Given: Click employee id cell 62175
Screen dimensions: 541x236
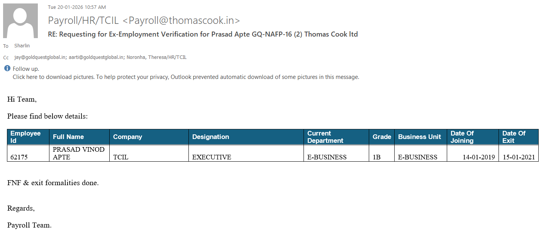Looking at the screenshot, I should coord(19,157).
